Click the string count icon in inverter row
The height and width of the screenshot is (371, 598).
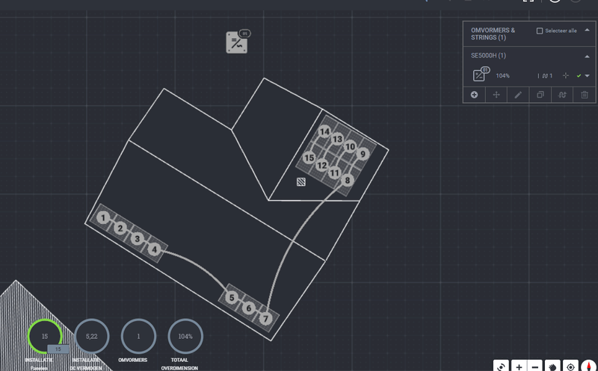[x=545, y=76]
